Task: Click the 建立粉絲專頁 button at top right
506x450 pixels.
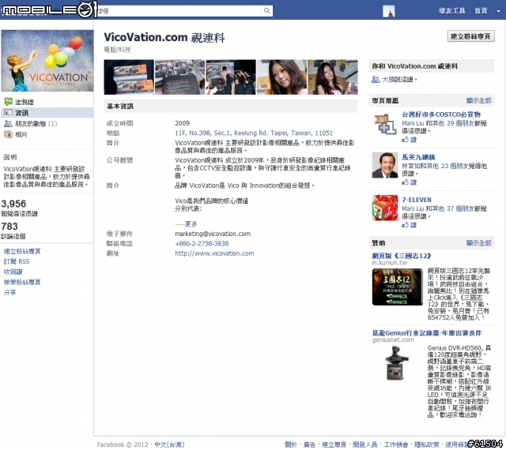Action: 470,36
